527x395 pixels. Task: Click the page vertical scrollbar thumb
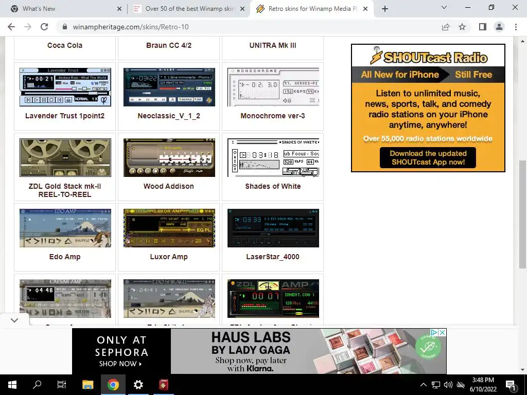pos(522,214)
